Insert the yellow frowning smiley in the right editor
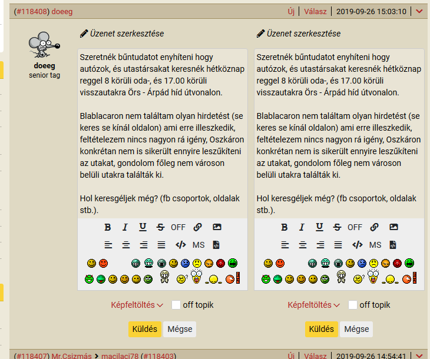 coord(373,263)
